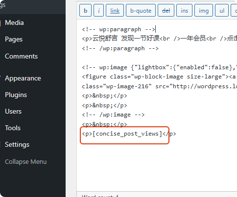Click the class="wp-image-216" src line

(159, 86)
